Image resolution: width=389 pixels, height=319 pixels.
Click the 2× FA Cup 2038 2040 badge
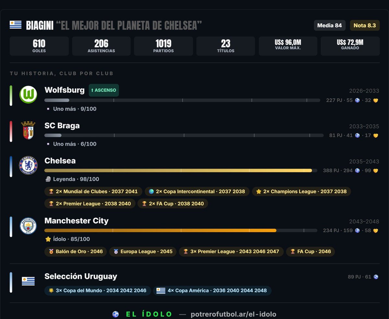[x=173, y=203]
